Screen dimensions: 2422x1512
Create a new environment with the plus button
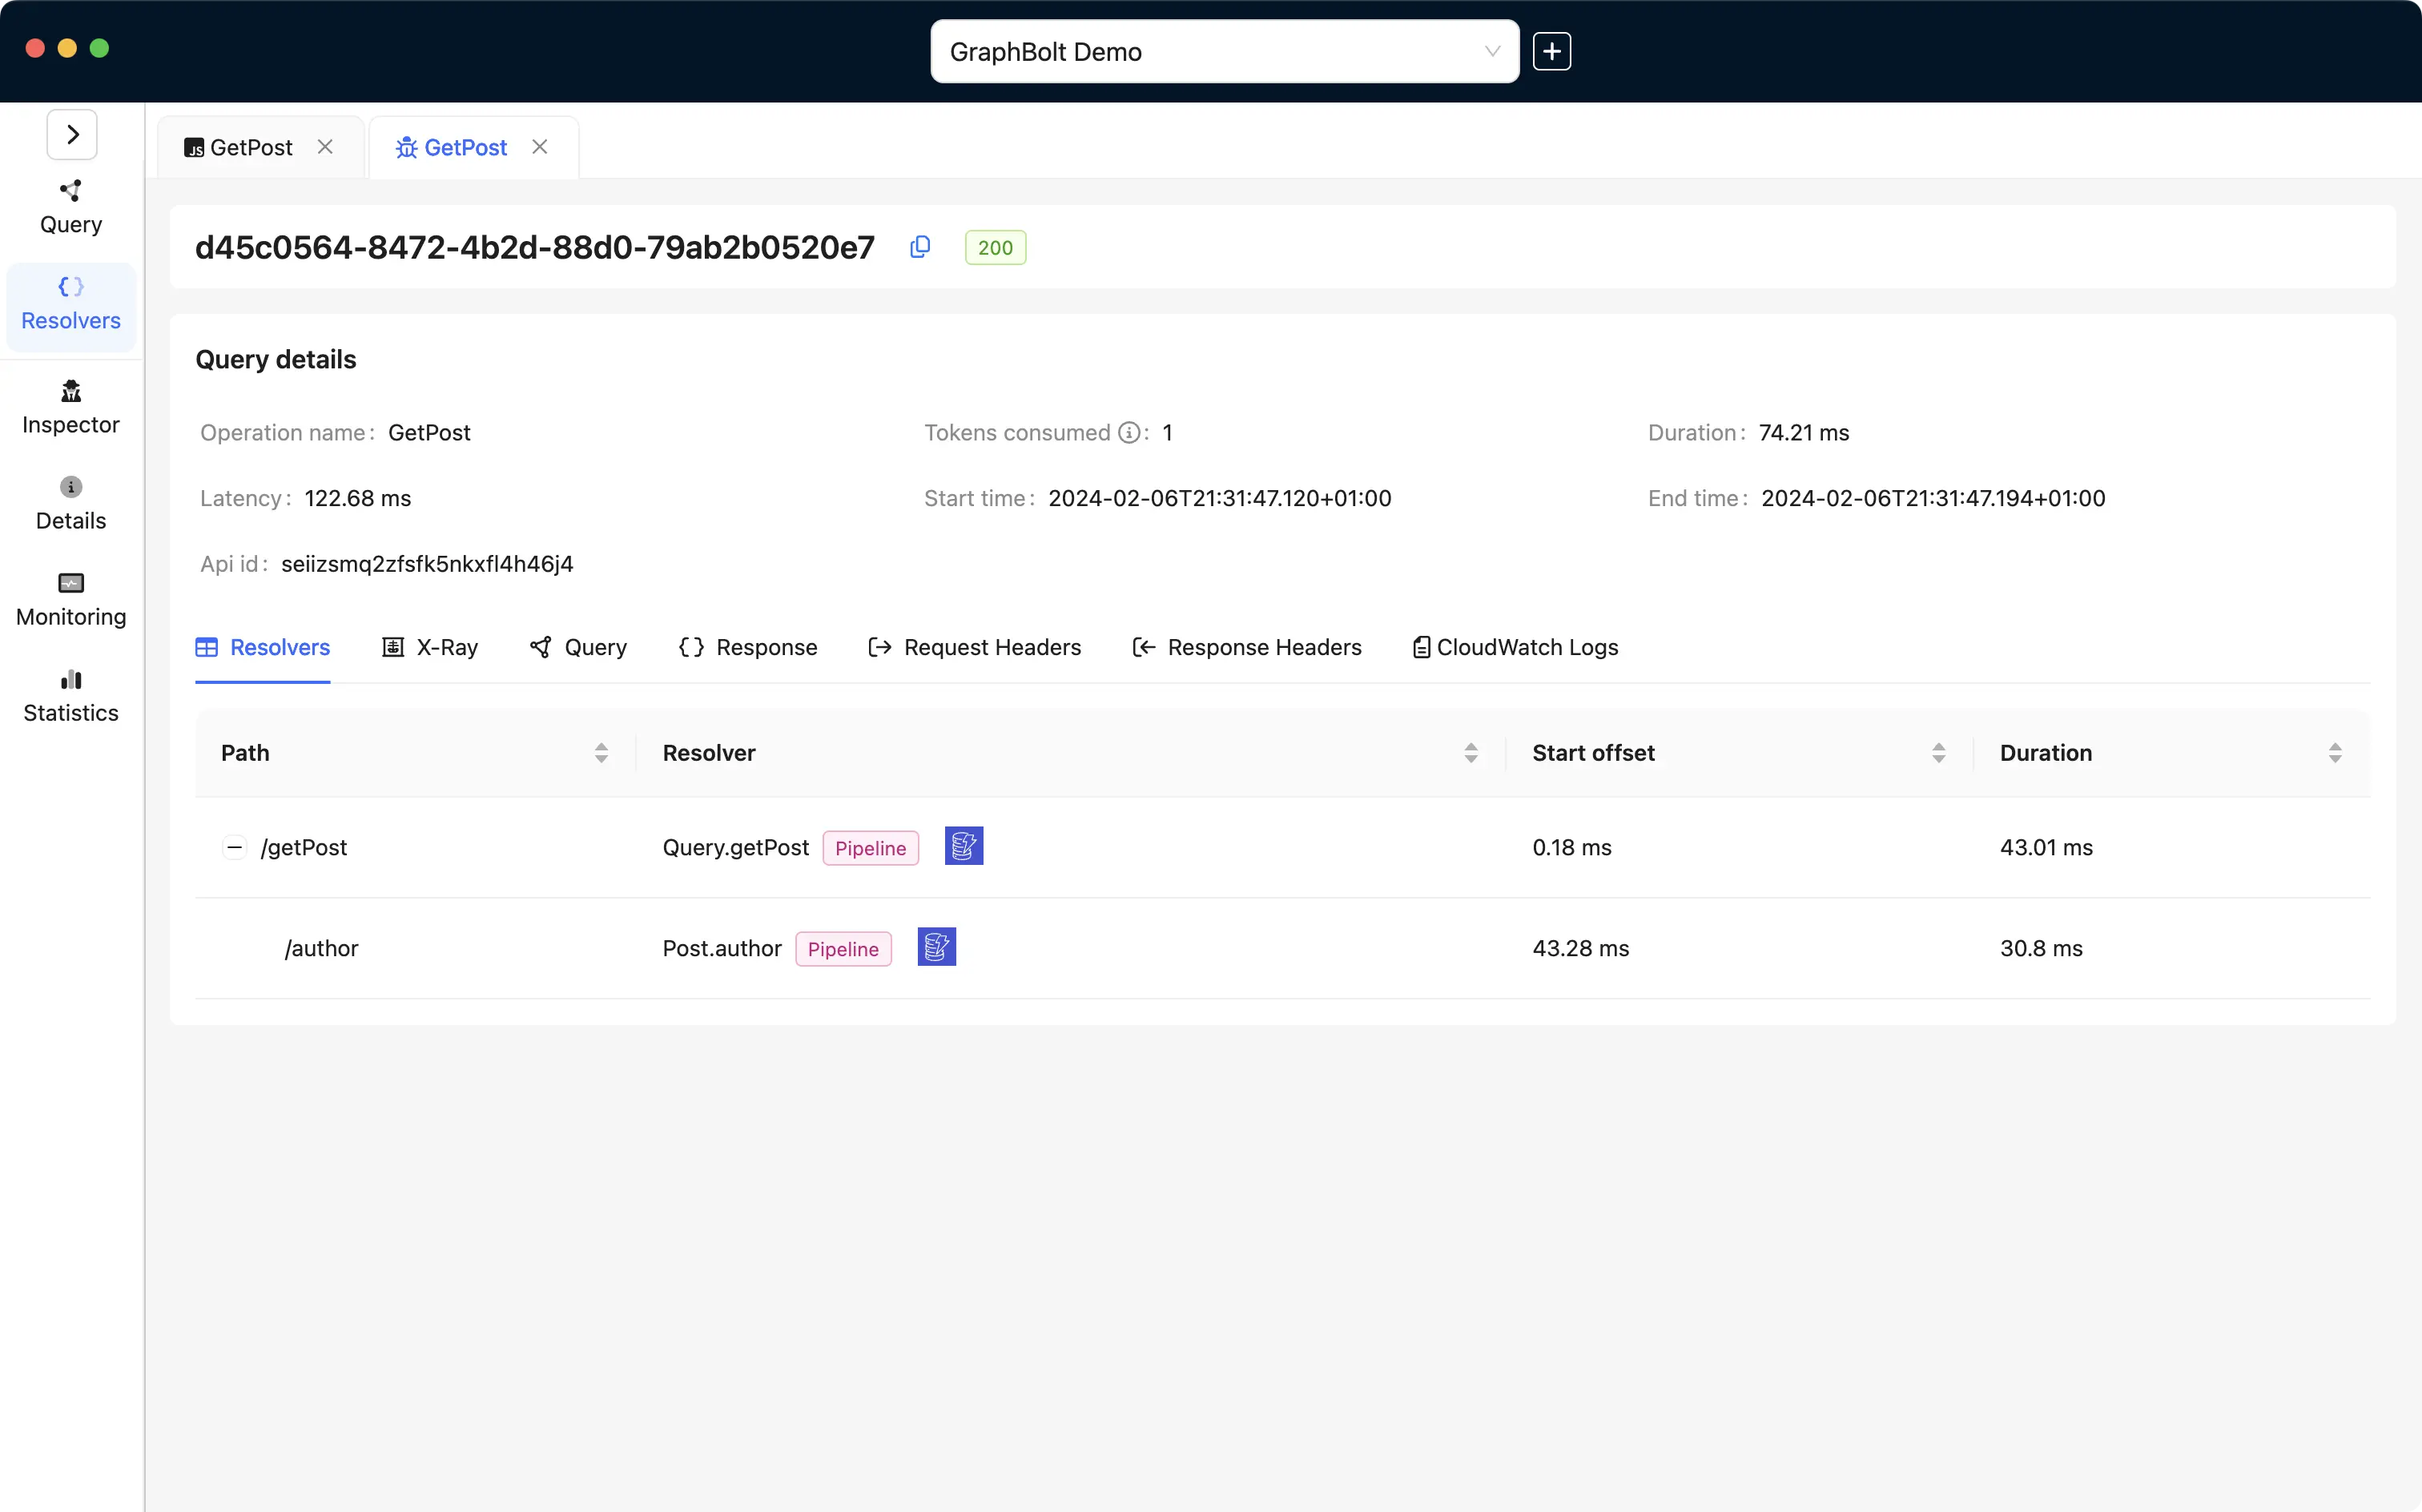(1551, 51)
